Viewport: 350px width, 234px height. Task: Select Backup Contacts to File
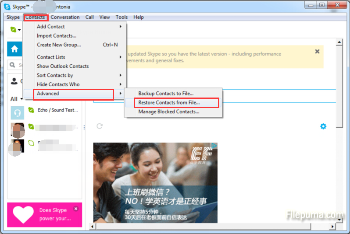[x=166, y=94]
